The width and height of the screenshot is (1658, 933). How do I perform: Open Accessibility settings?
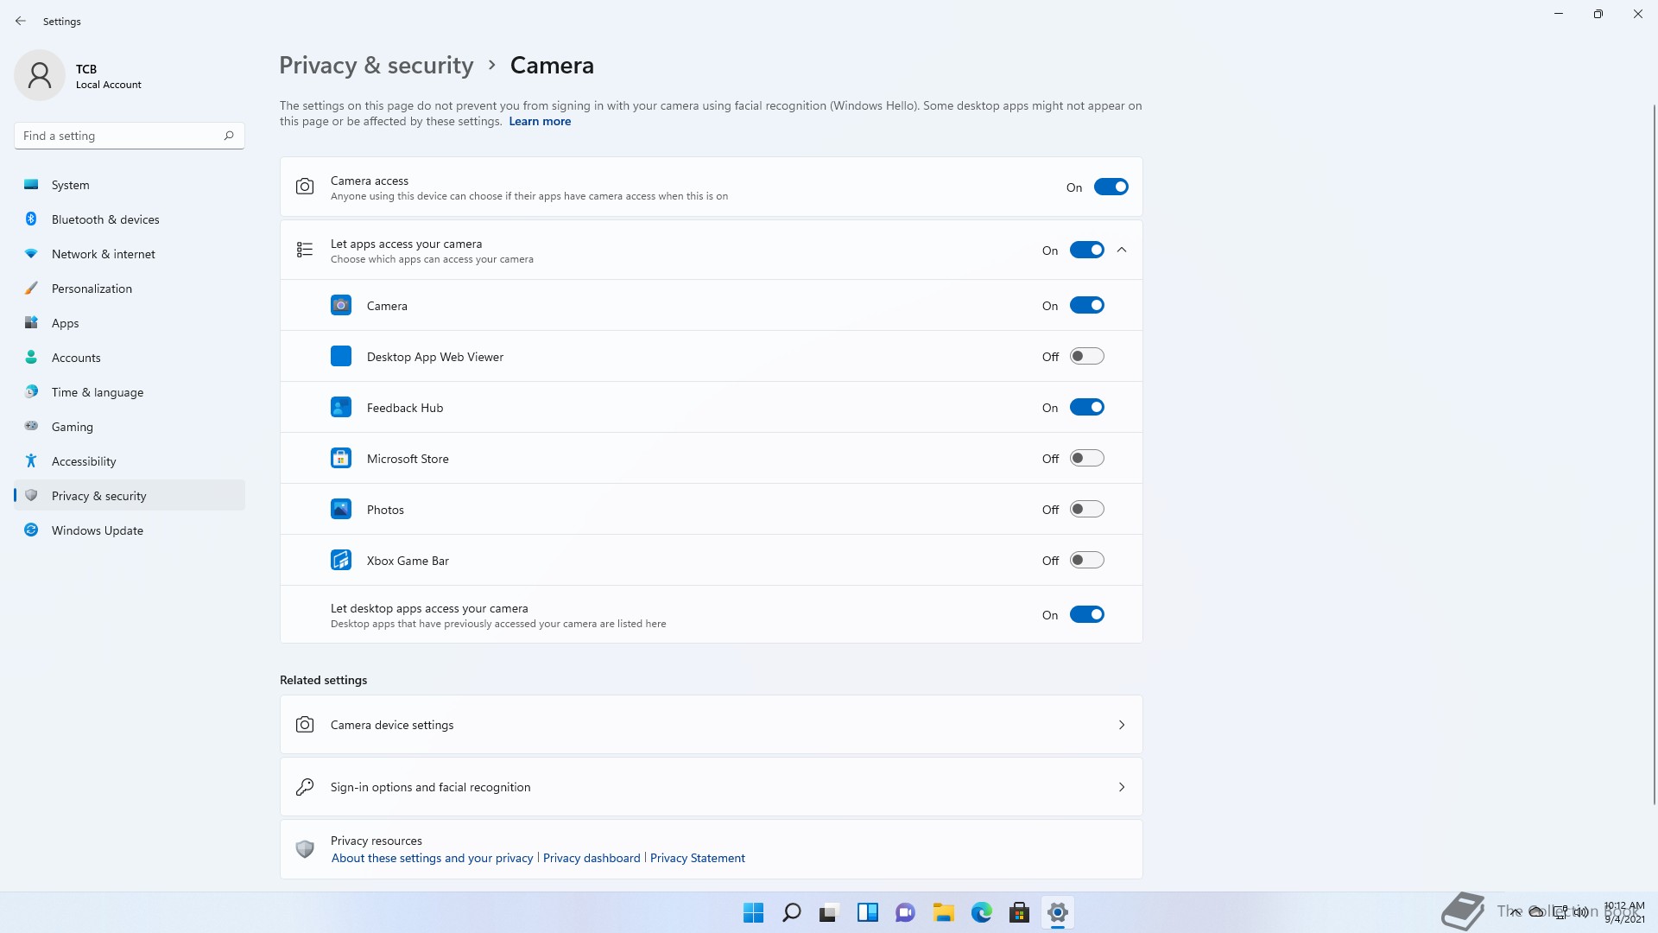tap(130, 461)
